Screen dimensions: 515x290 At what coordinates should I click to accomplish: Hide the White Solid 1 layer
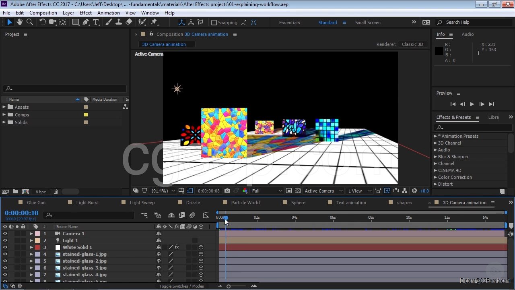5,247
